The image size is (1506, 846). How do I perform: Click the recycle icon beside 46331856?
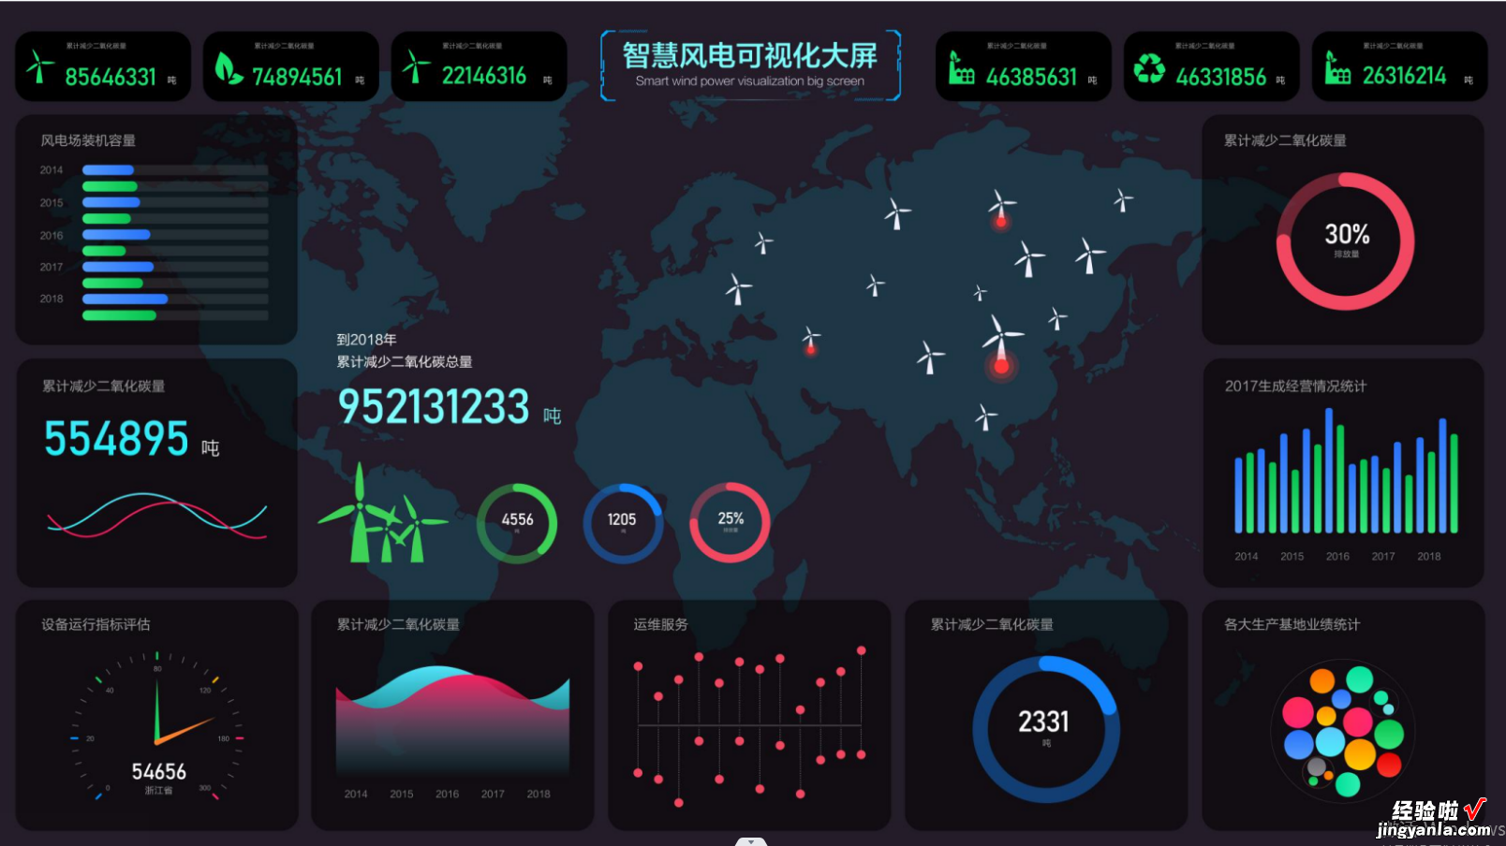coord(1149,68)
